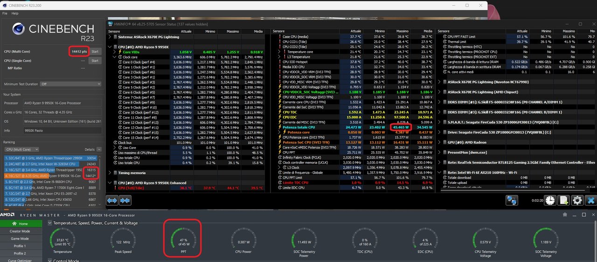Open the Minimum Test Duration dropdown
The height and width of the screenshot is (262, 597).
70,84
